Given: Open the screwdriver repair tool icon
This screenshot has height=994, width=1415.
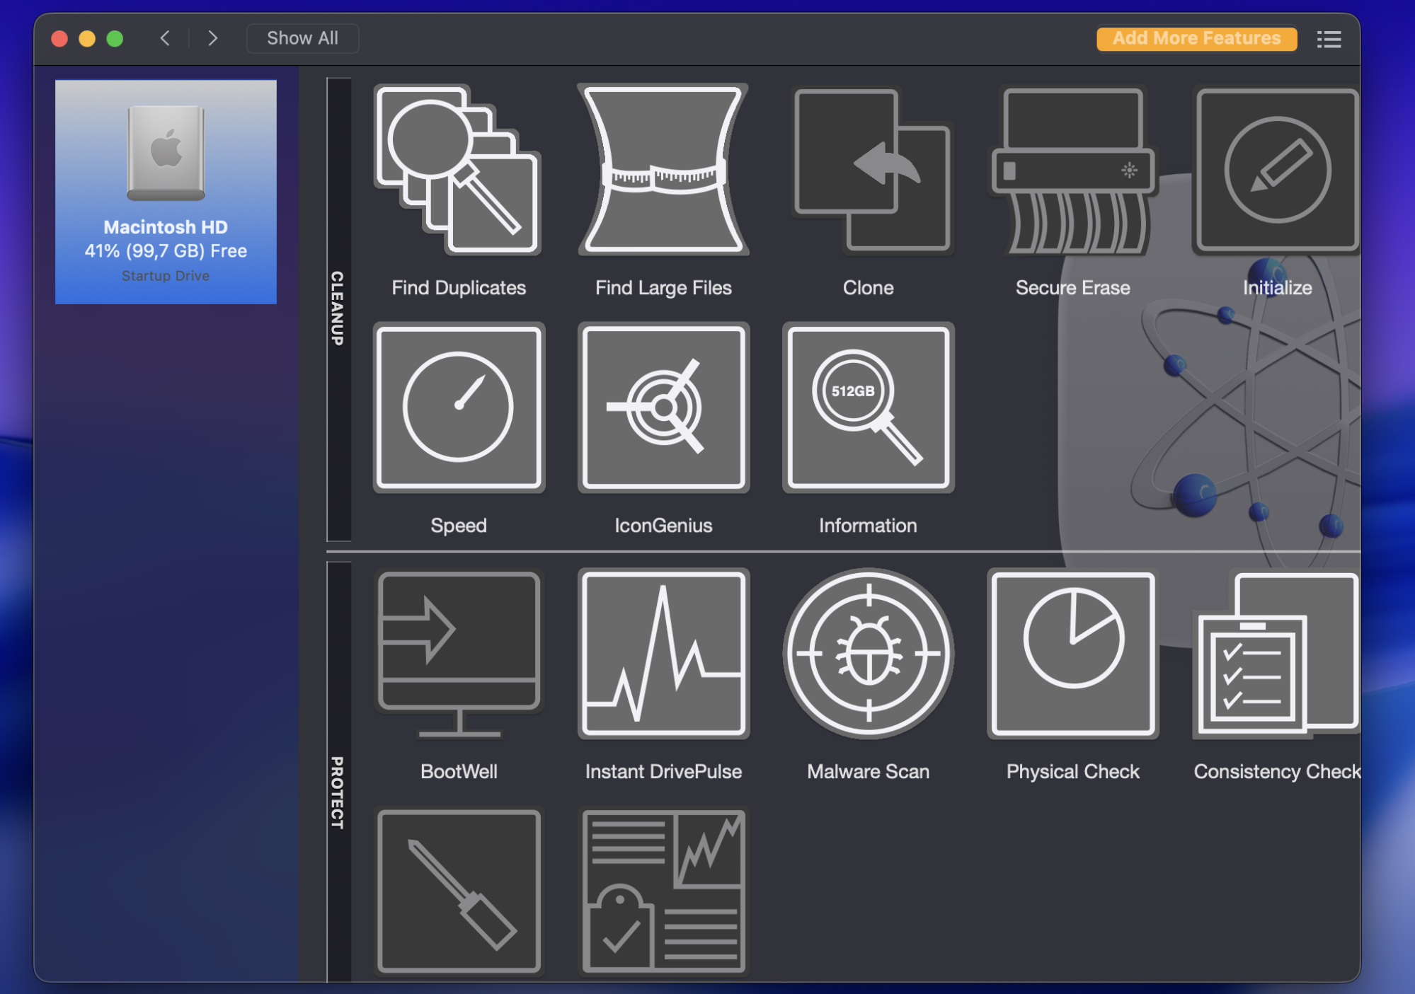Looking at the screenshot, I should [459, 891].
